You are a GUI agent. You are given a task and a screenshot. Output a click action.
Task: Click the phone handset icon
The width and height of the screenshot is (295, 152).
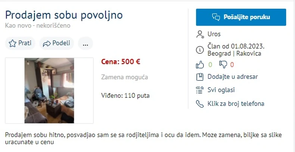point(200,104)
